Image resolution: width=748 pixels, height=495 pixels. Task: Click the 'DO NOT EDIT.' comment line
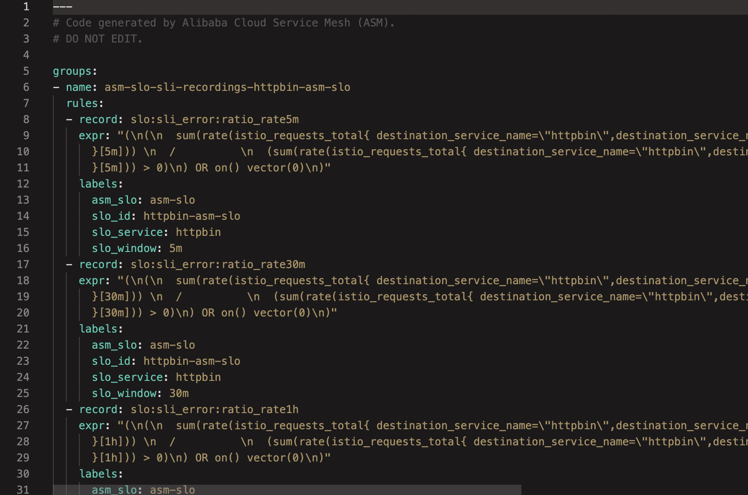point(98,39)
